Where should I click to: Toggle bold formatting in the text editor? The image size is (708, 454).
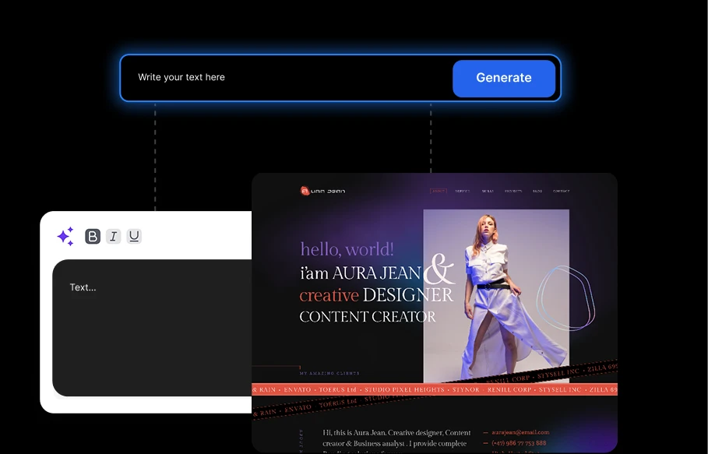pos(93,235)
